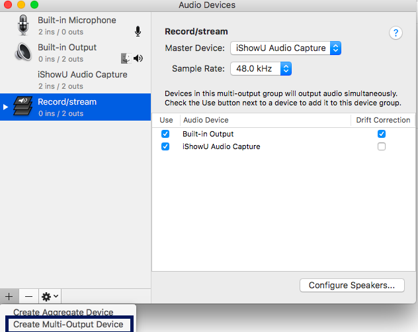418x332 pixels.
Task: Click the Built-in Microphone device icon
Action: click(23, 25)
